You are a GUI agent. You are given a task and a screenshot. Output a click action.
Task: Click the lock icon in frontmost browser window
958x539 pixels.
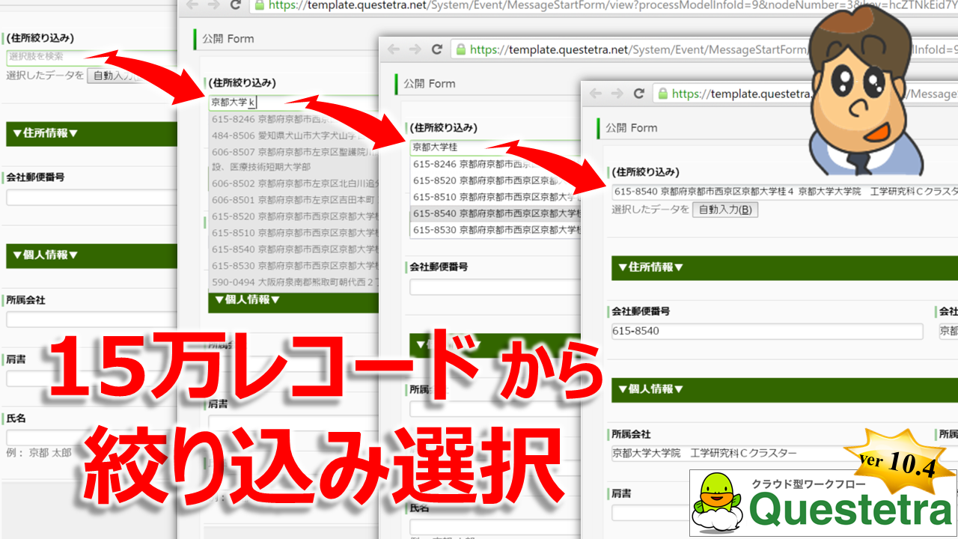[x=662, y=94]
